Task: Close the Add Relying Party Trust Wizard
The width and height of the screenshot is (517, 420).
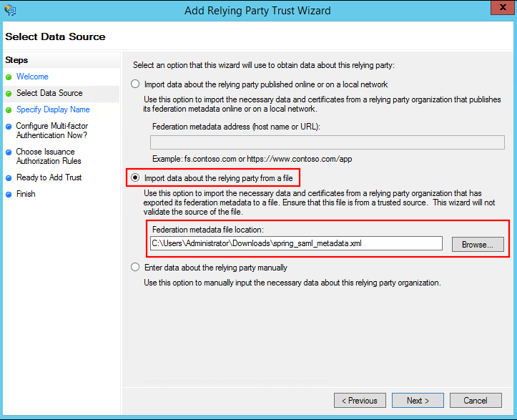Action: [503, 8]
